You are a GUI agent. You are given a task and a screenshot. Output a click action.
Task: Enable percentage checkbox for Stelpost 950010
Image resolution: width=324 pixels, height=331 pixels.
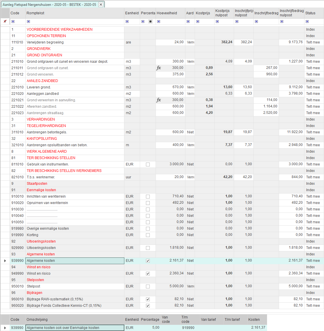pyautogui.click(x=148, y=286)
